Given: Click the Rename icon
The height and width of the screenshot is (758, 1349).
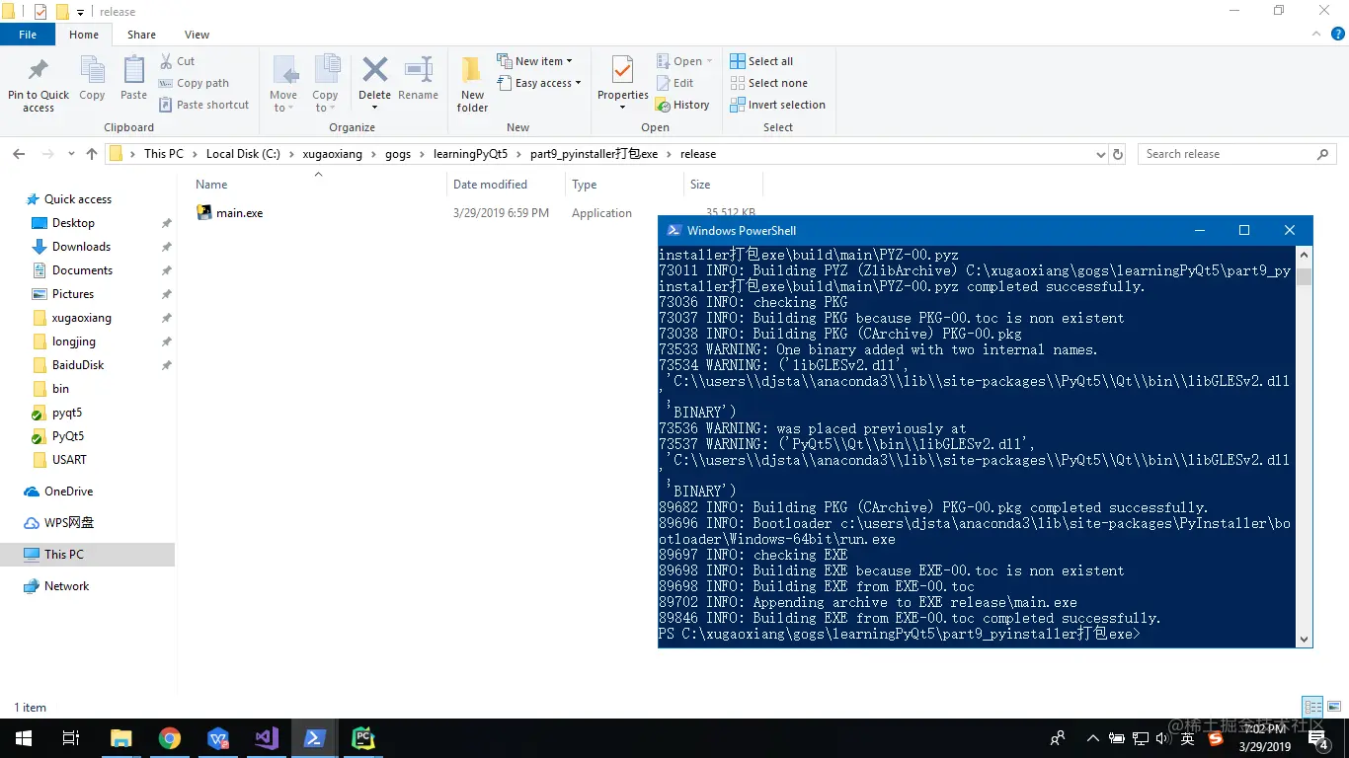Looking at the screenshot, I should tap(418, 79).
